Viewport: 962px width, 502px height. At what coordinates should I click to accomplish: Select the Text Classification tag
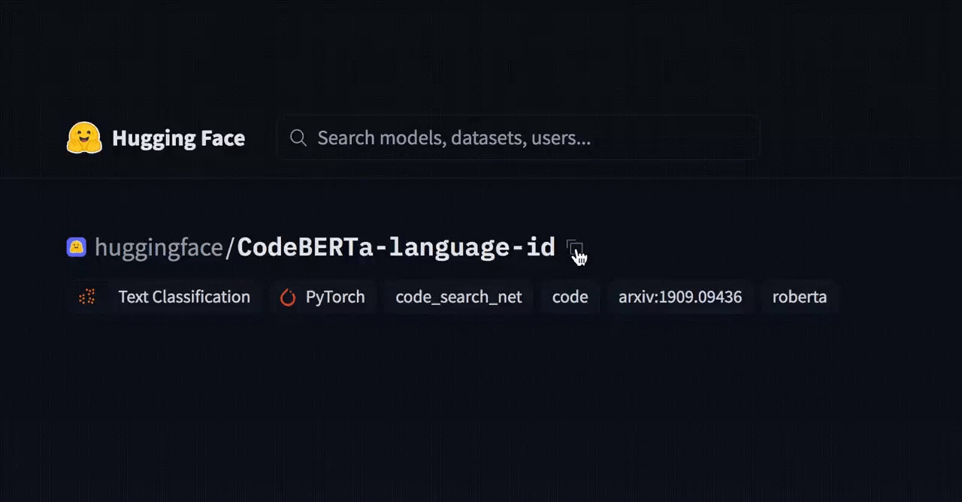165,297
